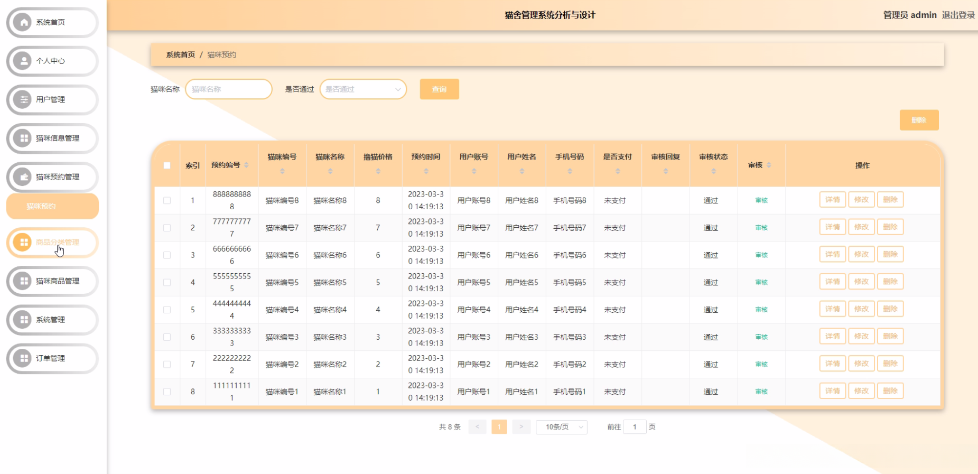Open the 10条/页 page size dropdown
Viewport: 978px width, 474px height.
(561, 427)
